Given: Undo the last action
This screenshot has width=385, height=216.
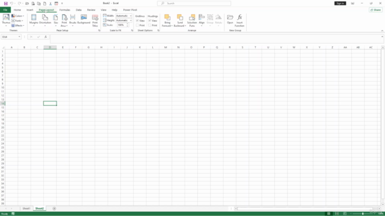Looking at the screenshot, I should (11, 4).
